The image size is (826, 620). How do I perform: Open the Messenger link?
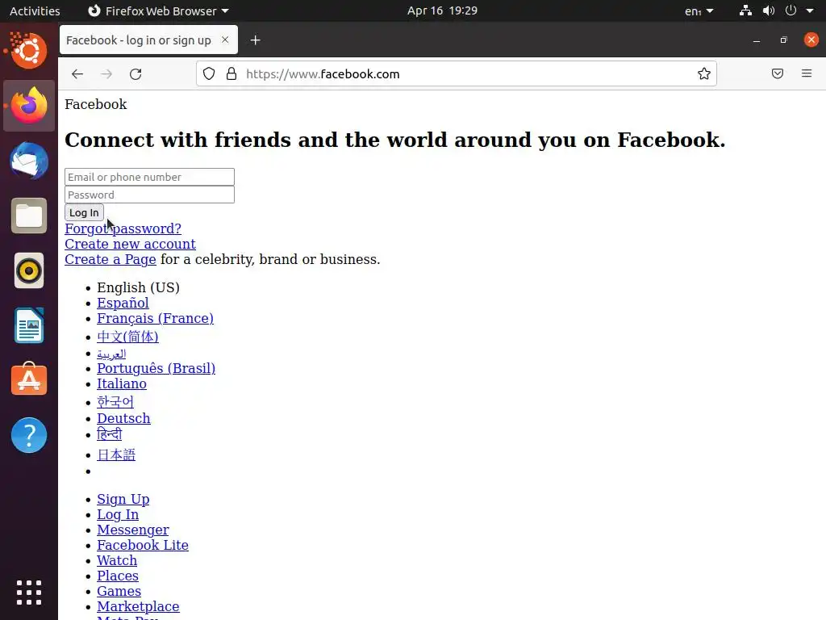pos(133,530)
